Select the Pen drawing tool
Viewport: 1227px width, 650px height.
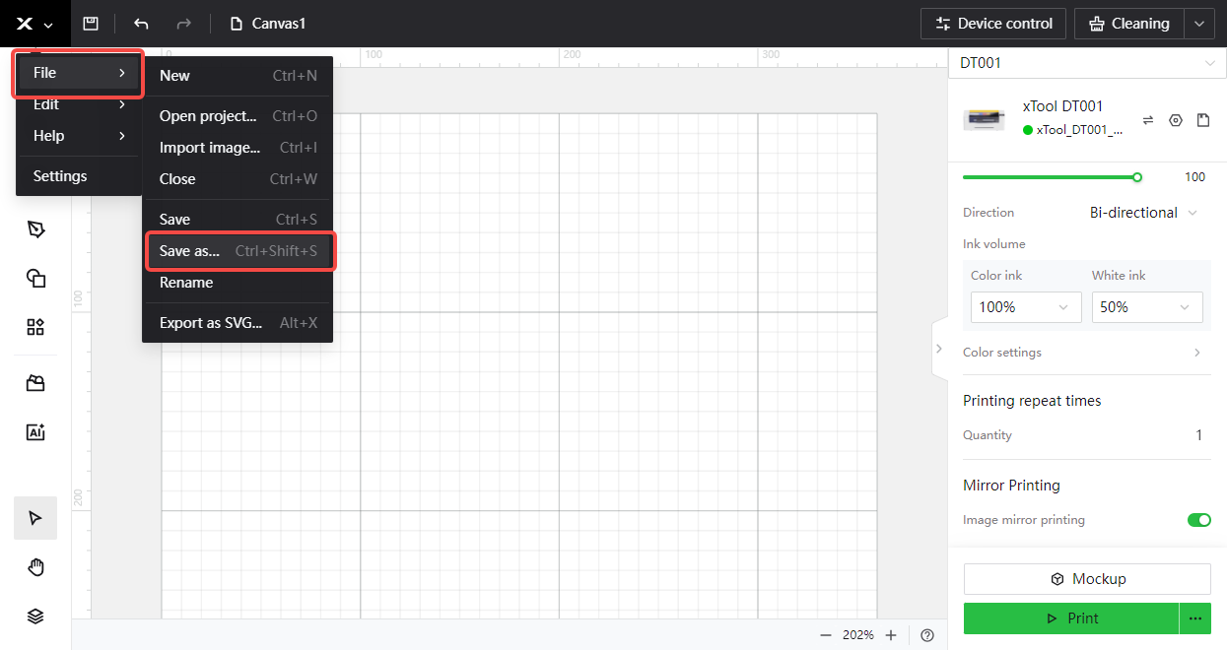pos(35,229)
